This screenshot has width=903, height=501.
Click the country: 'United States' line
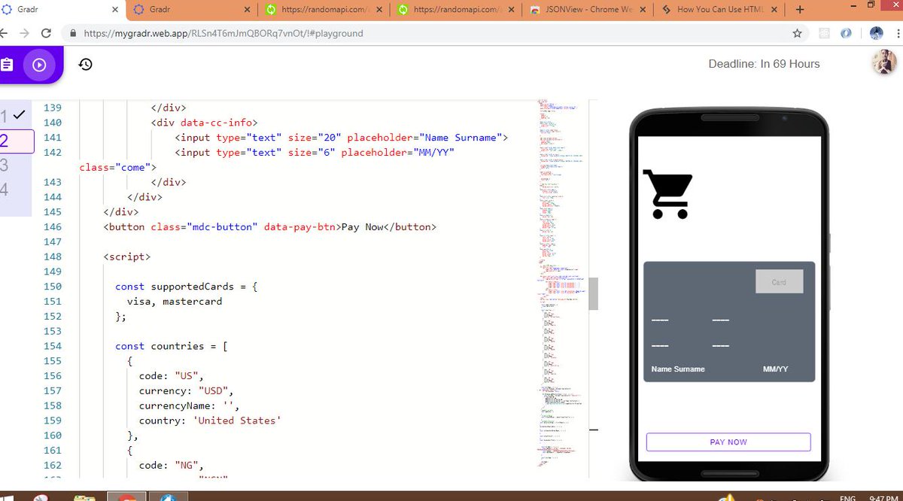pyautogui.click(x=210, y=421)
